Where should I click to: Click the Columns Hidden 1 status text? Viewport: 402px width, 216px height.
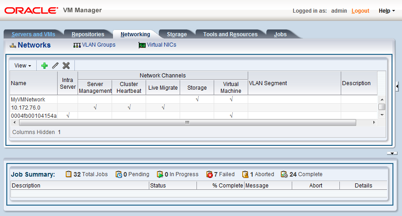[36, 132]
